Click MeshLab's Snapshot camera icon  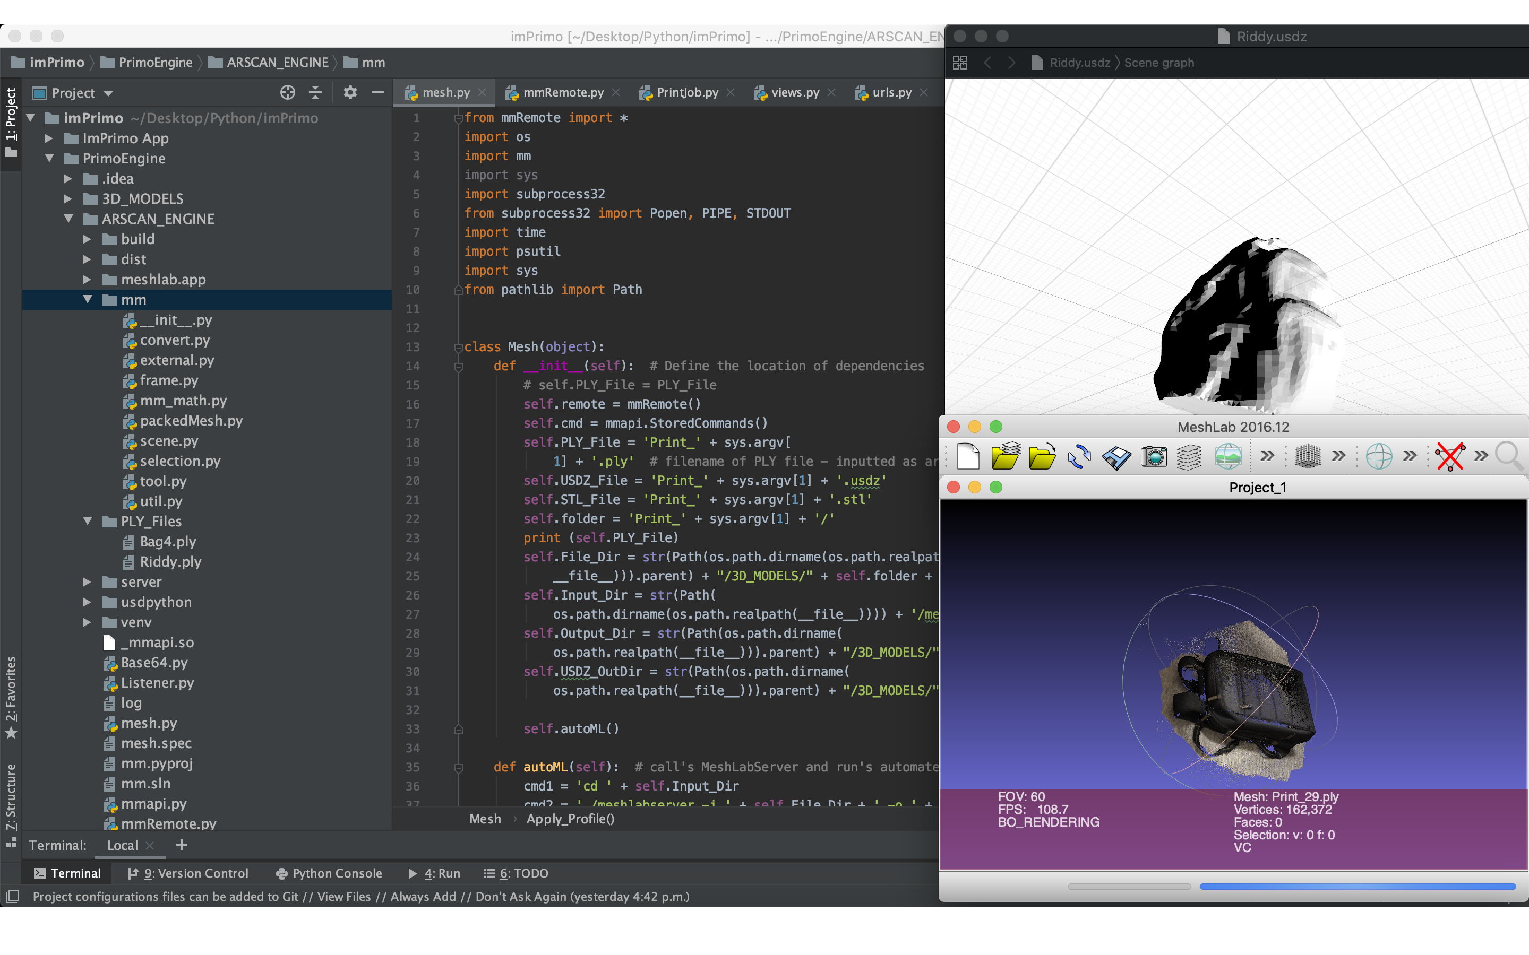click(x=1153, y=456)
